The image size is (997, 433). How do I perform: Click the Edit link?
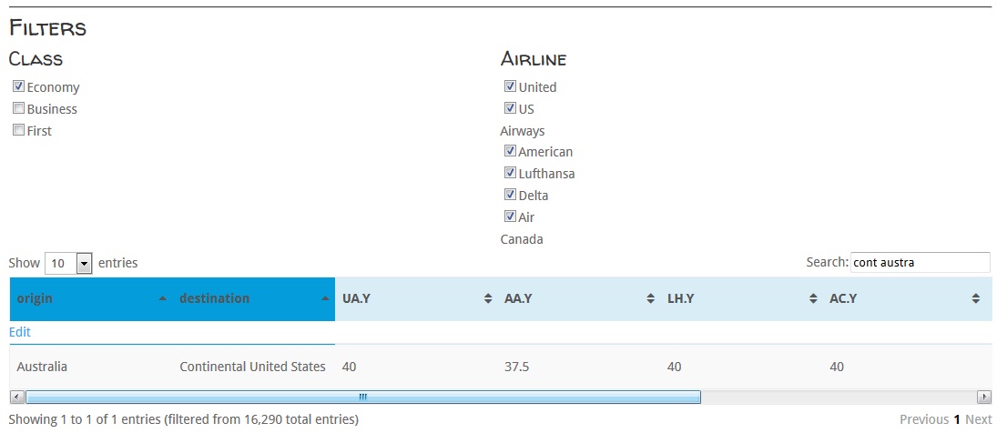coord(20,332)
